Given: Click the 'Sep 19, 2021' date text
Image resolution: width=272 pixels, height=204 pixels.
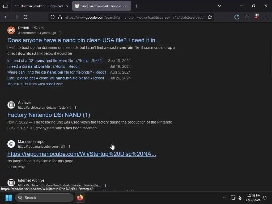Looking at the screenshot, I should pyautogui.click(x=119, y=61).
